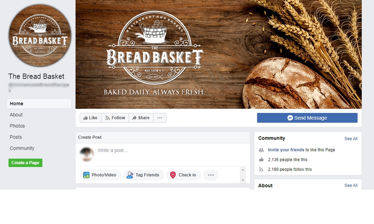
Task: Click See All next to Community
Action: 351,139
